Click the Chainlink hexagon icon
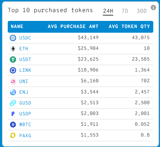 13,70
